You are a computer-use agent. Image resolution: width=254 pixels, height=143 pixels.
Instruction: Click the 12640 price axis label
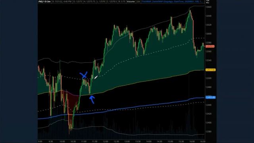click(208, 16)
